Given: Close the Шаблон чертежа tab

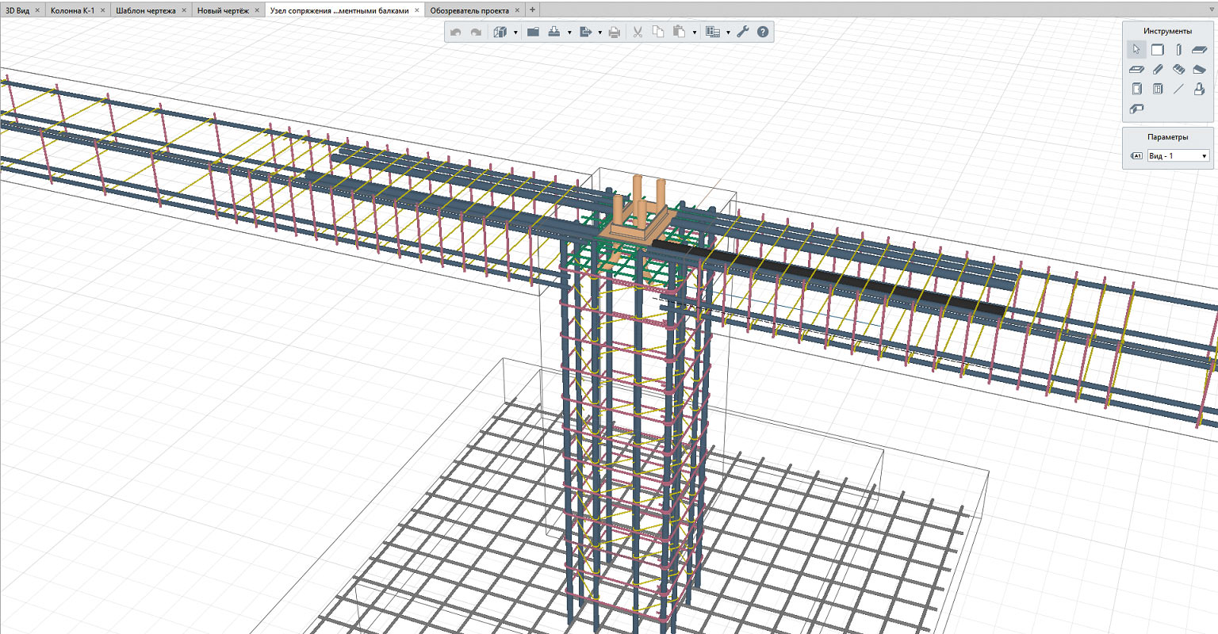Looking at the screenshot, I should 184,10.
